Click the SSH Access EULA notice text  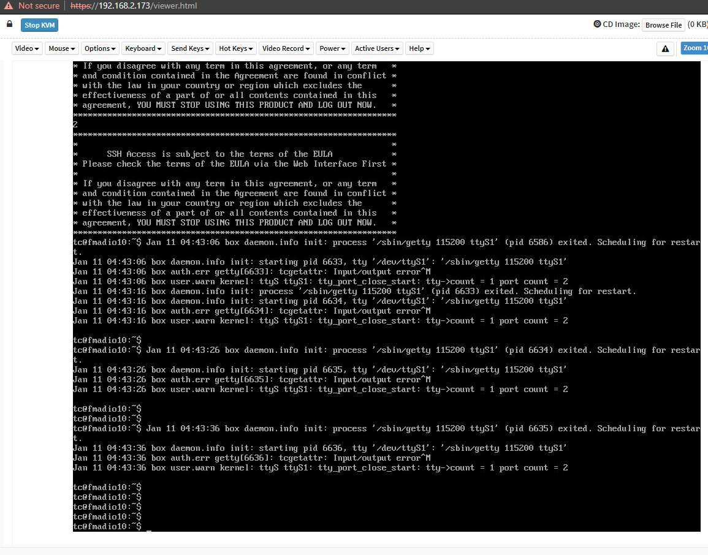tap(219, 154)
